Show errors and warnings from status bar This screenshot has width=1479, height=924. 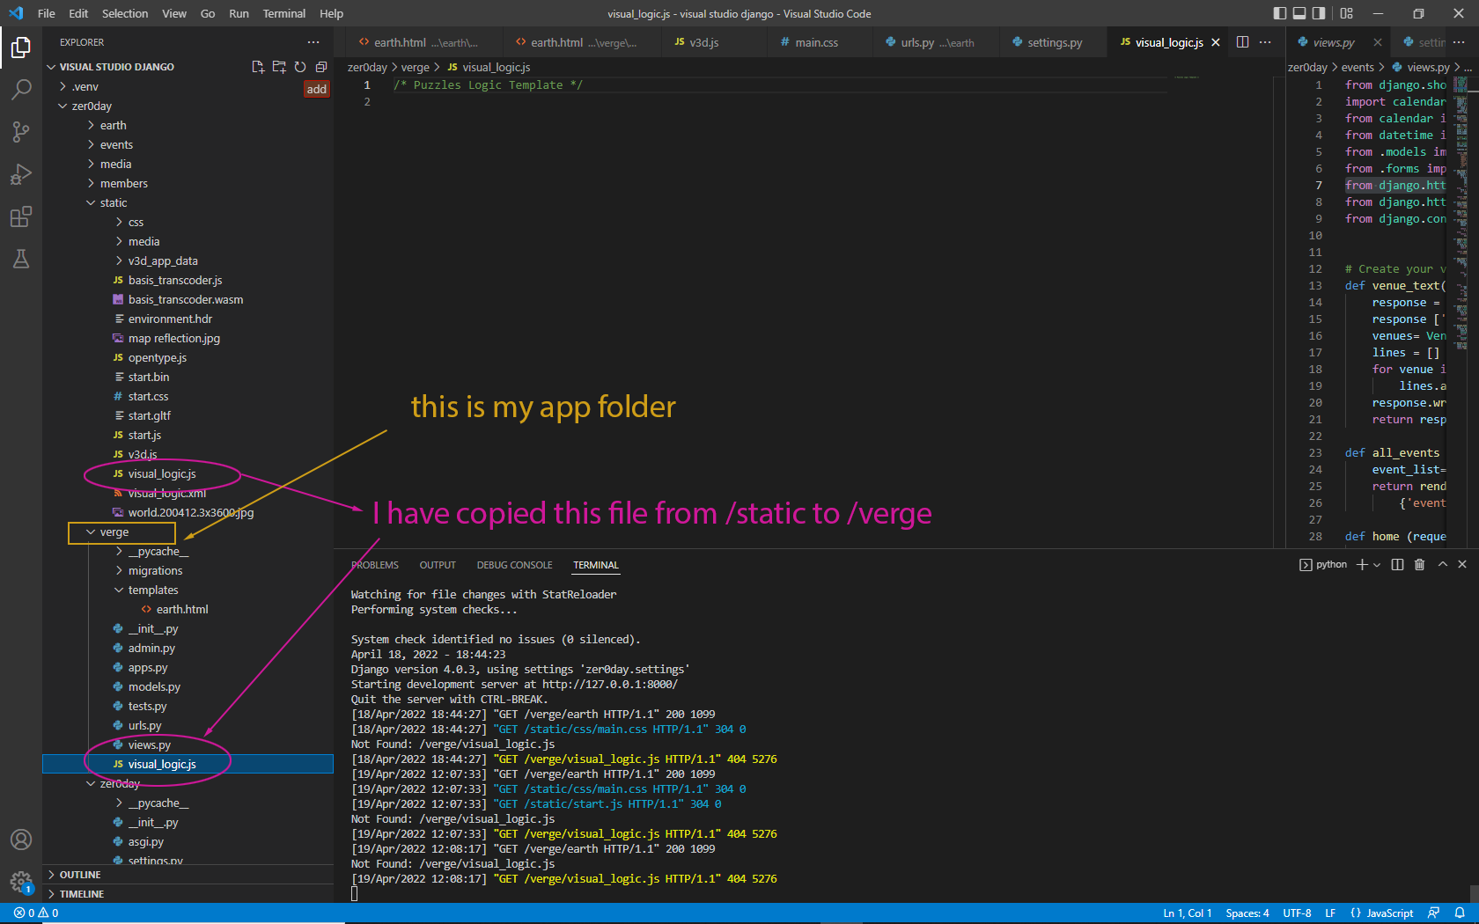(x=36, y=913)
